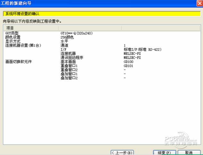203x155 pixels.
Task: Select the I/F entry in middle column
Action: (63, 50)
